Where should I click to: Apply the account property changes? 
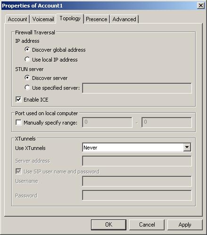click(185, 225)
